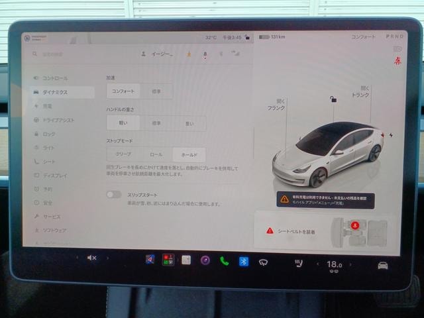424x318 pixels.
Task: Open the サービス menu item
Action: tap(48, 217)
